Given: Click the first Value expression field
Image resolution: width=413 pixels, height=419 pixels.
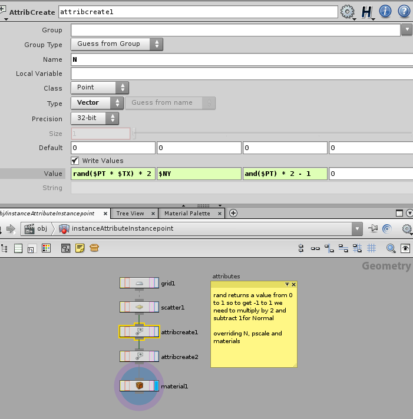Looking at the screenshot, I should pyautogui.click(x=113, y=174).
